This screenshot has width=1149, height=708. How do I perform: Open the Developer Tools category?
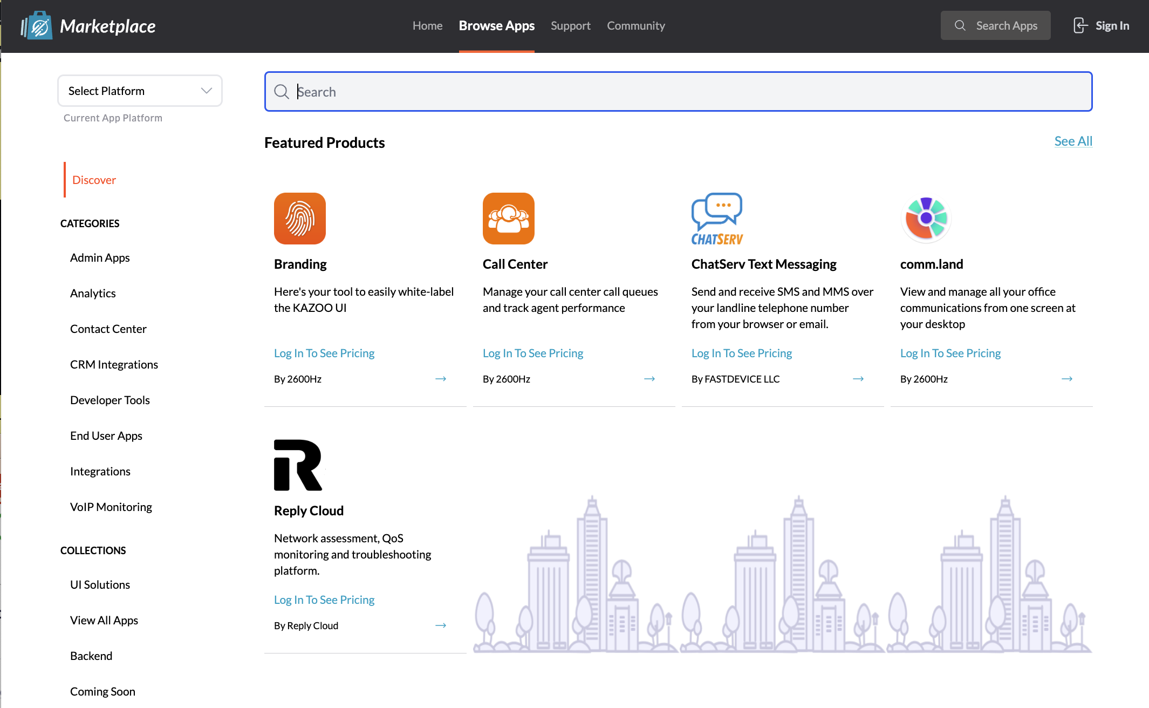tap(110, 400)
